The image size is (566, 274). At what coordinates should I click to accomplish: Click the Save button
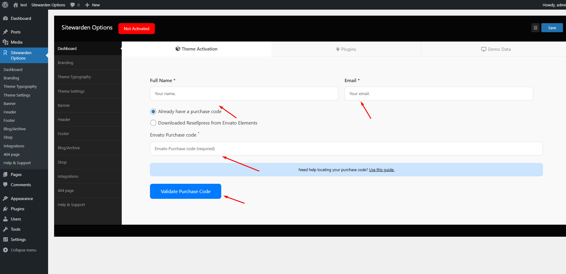(552, 28)
